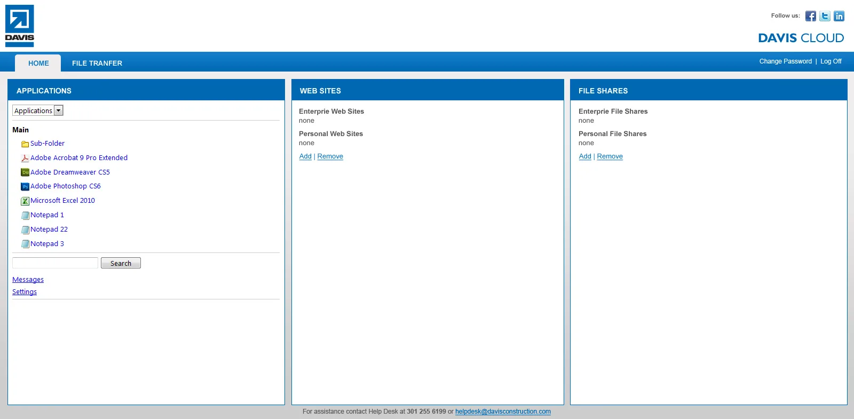Click Personal Web Sites heading
This screenshot has height=419, width=854.
(x=331, y=134)
